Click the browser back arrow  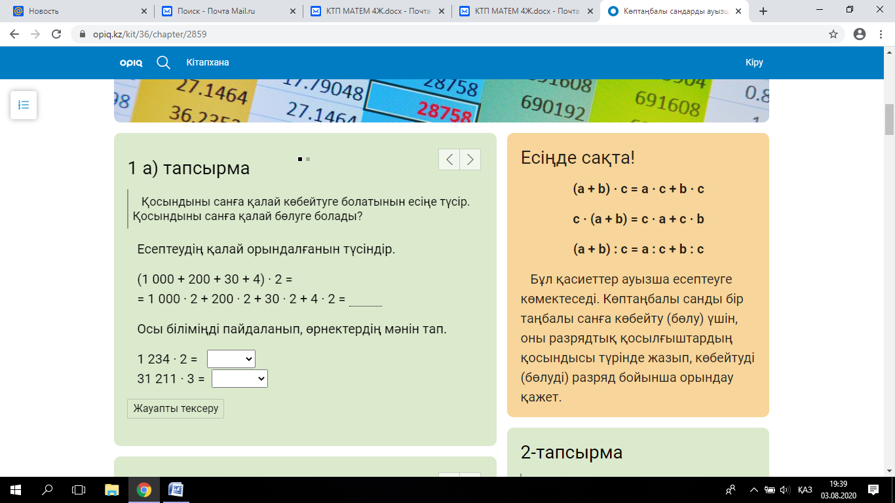tap(14, 34)
